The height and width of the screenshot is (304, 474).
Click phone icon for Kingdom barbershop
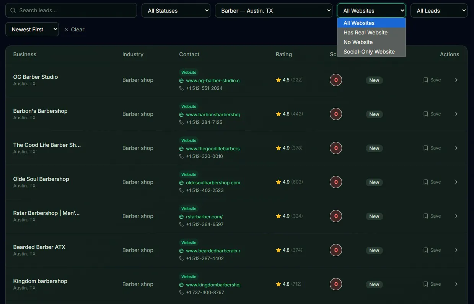point(181,293)
